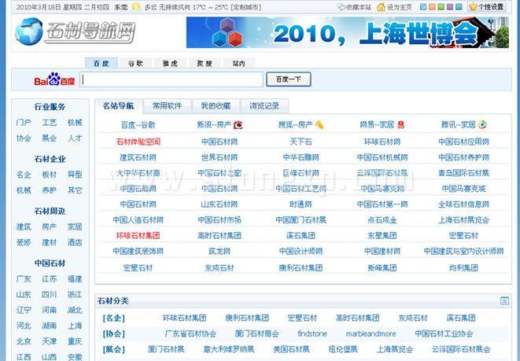Open the 石材体验空间 red link

138,142
